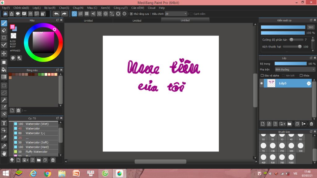Screen dimensions: 317x178
Task: Add a new layer in layer panel
Action: click(x=263, y=124)
